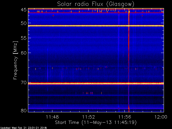The width and height of the screenshot is (172, 129).
Task: Click the 'Solar radio Flux (Glasgow)' title
Action: 96,4
